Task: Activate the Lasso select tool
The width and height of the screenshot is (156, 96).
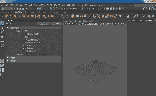Action: coord(2,28)
